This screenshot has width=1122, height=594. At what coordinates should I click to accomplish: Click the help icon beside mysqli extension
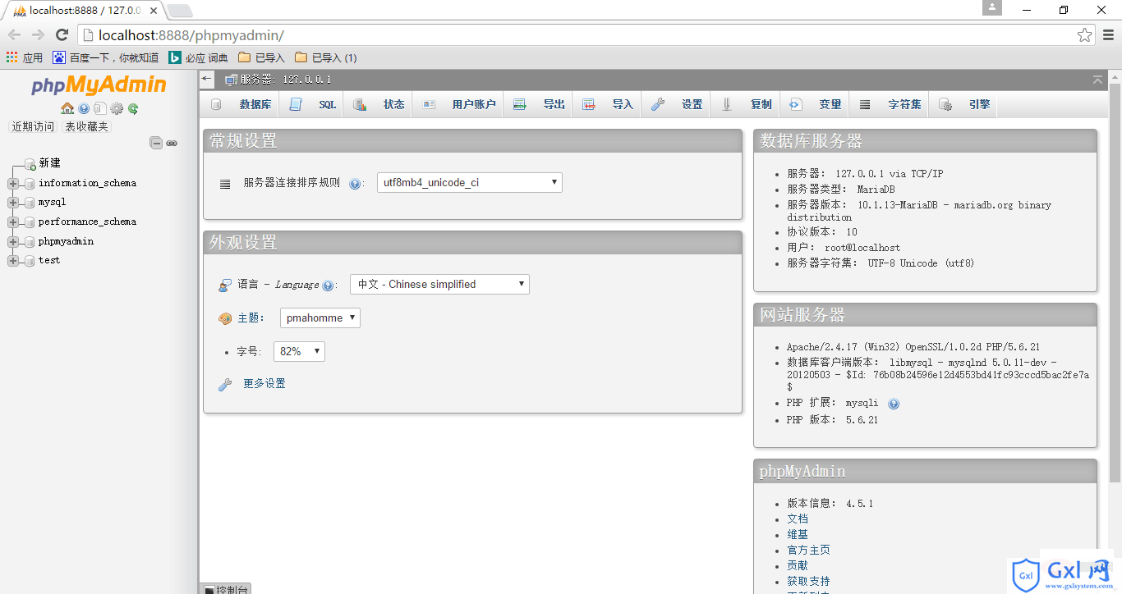pyautogui.click(x=894, y=404)
